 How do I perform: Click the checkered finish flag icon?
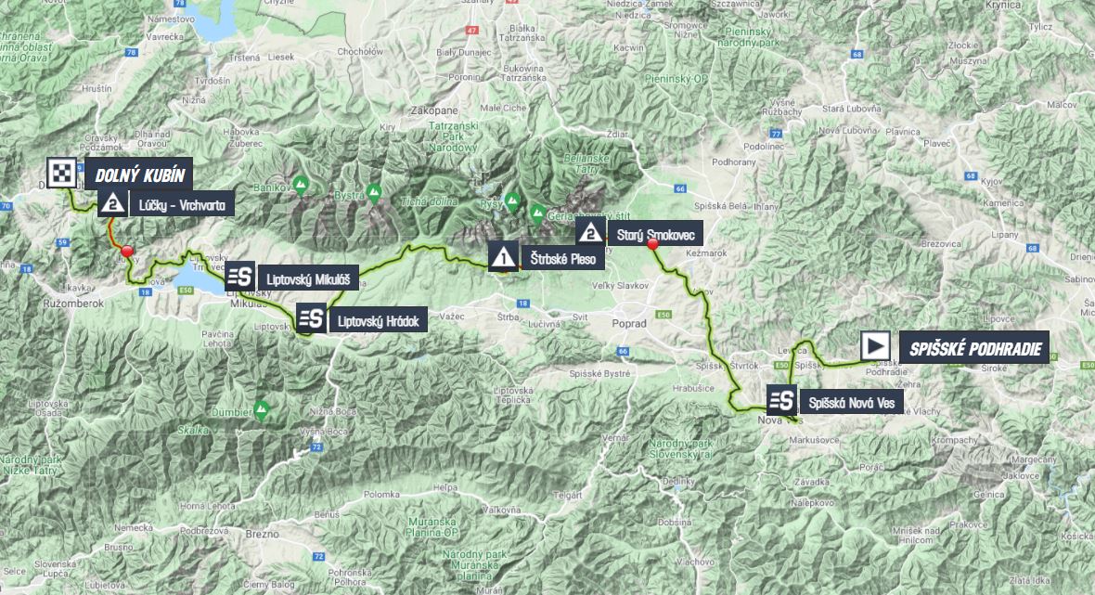coord(61,174)
